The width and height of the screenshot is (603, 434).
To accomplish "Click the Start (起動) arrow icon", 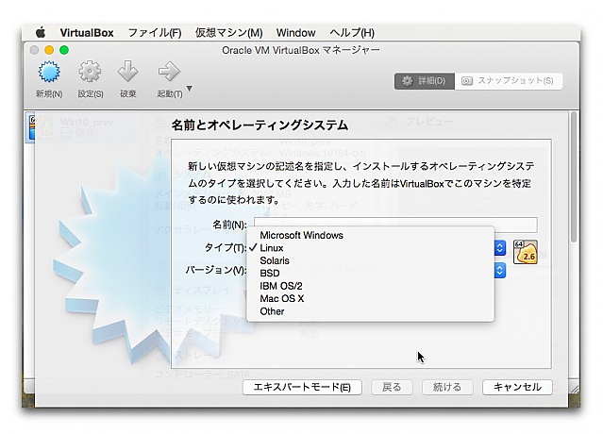I will point(169,73).
